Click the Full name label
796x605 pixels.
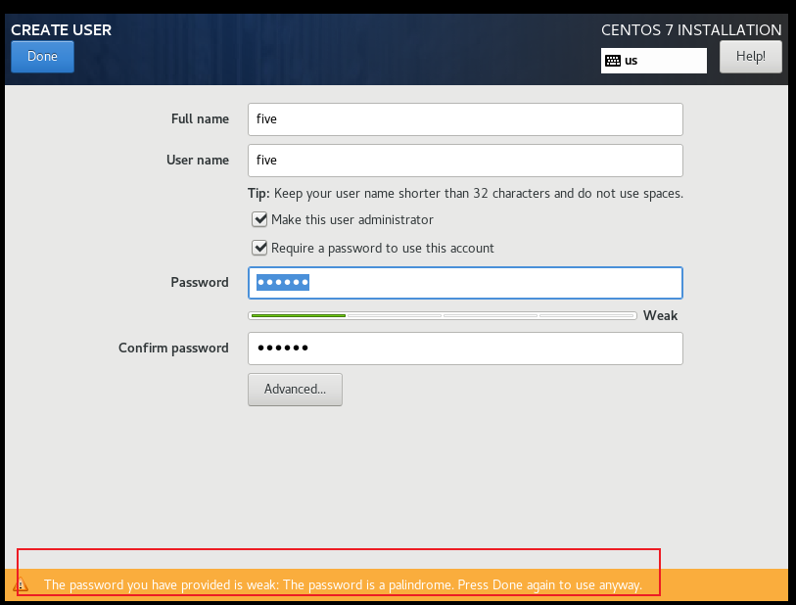point(200,118)
